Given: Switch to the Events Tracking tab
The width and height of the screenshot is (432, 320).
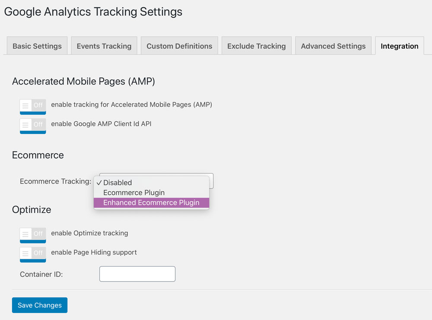Looking at the screenshot, I should (104, 46).
